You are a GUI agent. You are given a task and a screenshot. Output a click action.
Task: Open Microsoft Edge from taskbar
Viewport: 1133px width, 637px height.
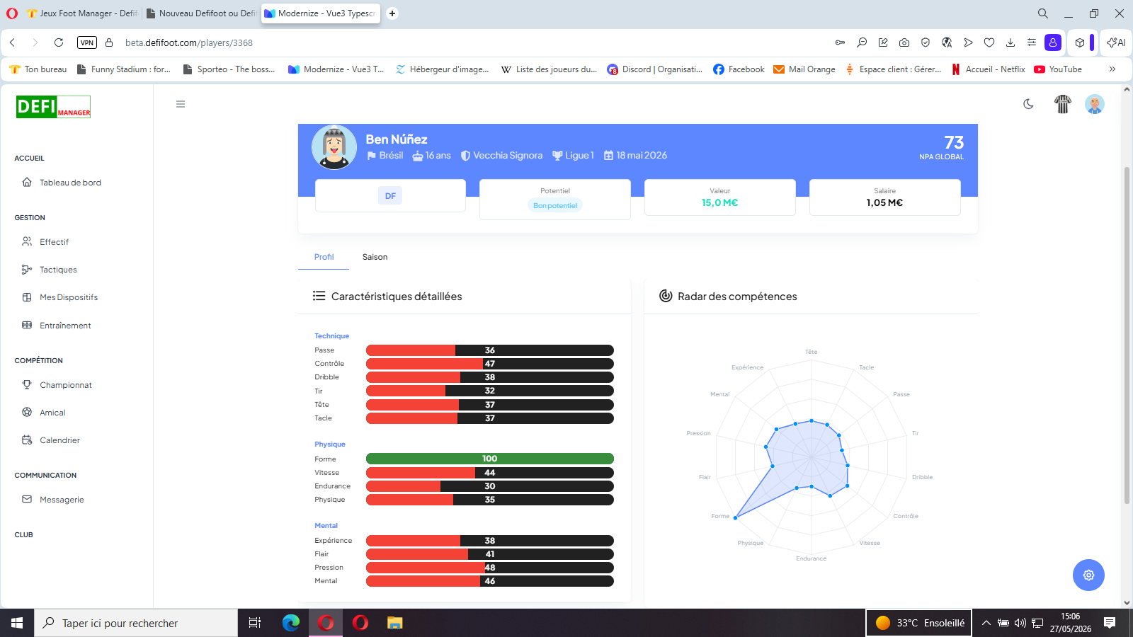click(x=291, y=623)
